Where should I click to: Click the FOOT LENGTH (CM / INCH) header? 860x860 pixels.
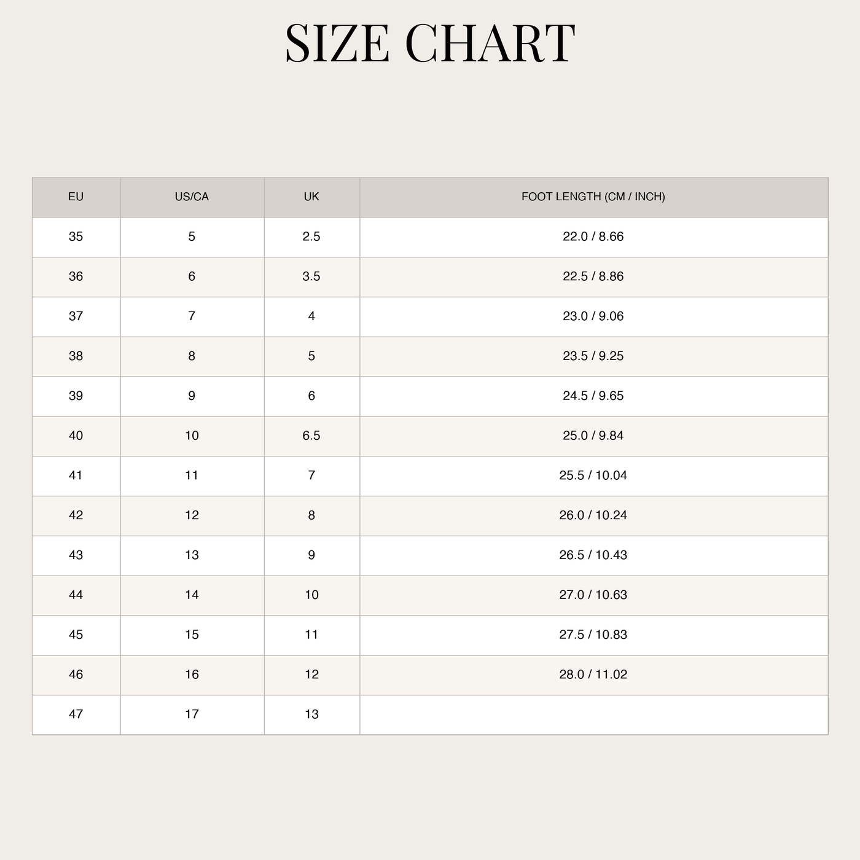coord(593,197)
